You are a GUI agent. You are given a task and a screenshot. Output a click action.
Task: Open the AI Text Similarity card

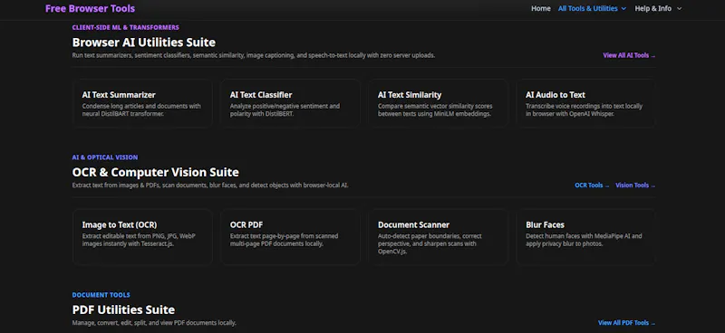439,103
